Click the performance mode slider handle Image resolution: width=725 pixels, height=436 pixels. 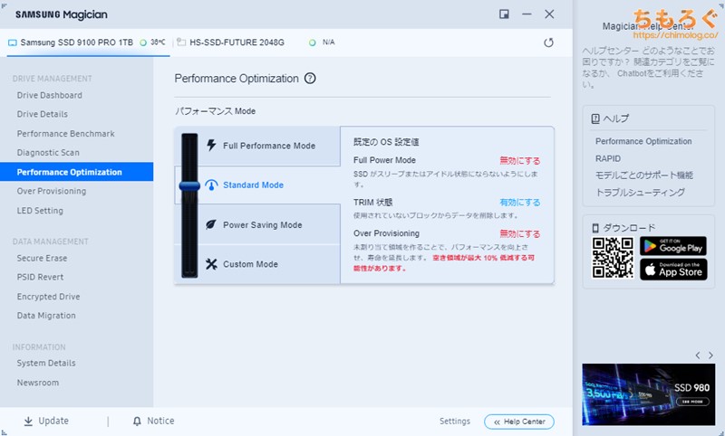point(189,186)
